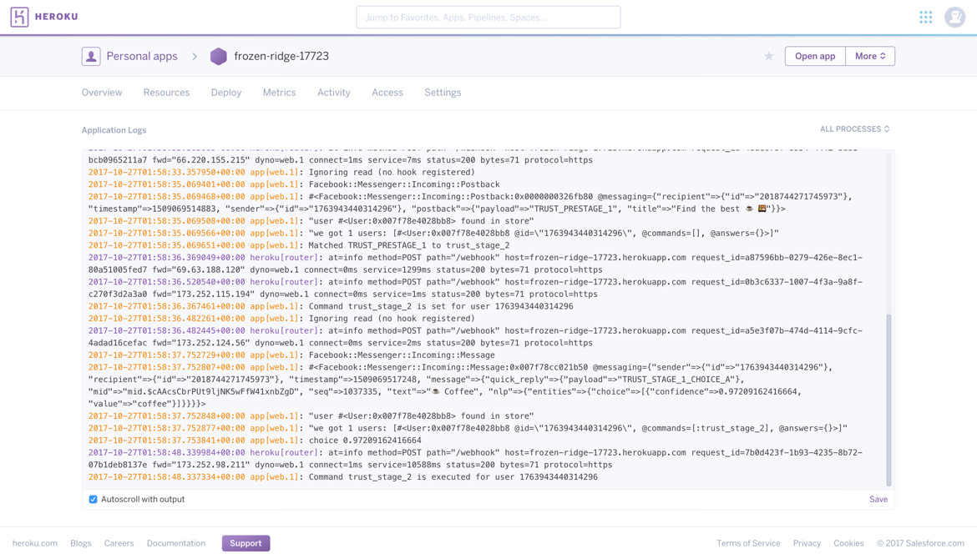Open the Personal apps breadcrumb link
Screen dimensions: 977x559
[142, 56]
